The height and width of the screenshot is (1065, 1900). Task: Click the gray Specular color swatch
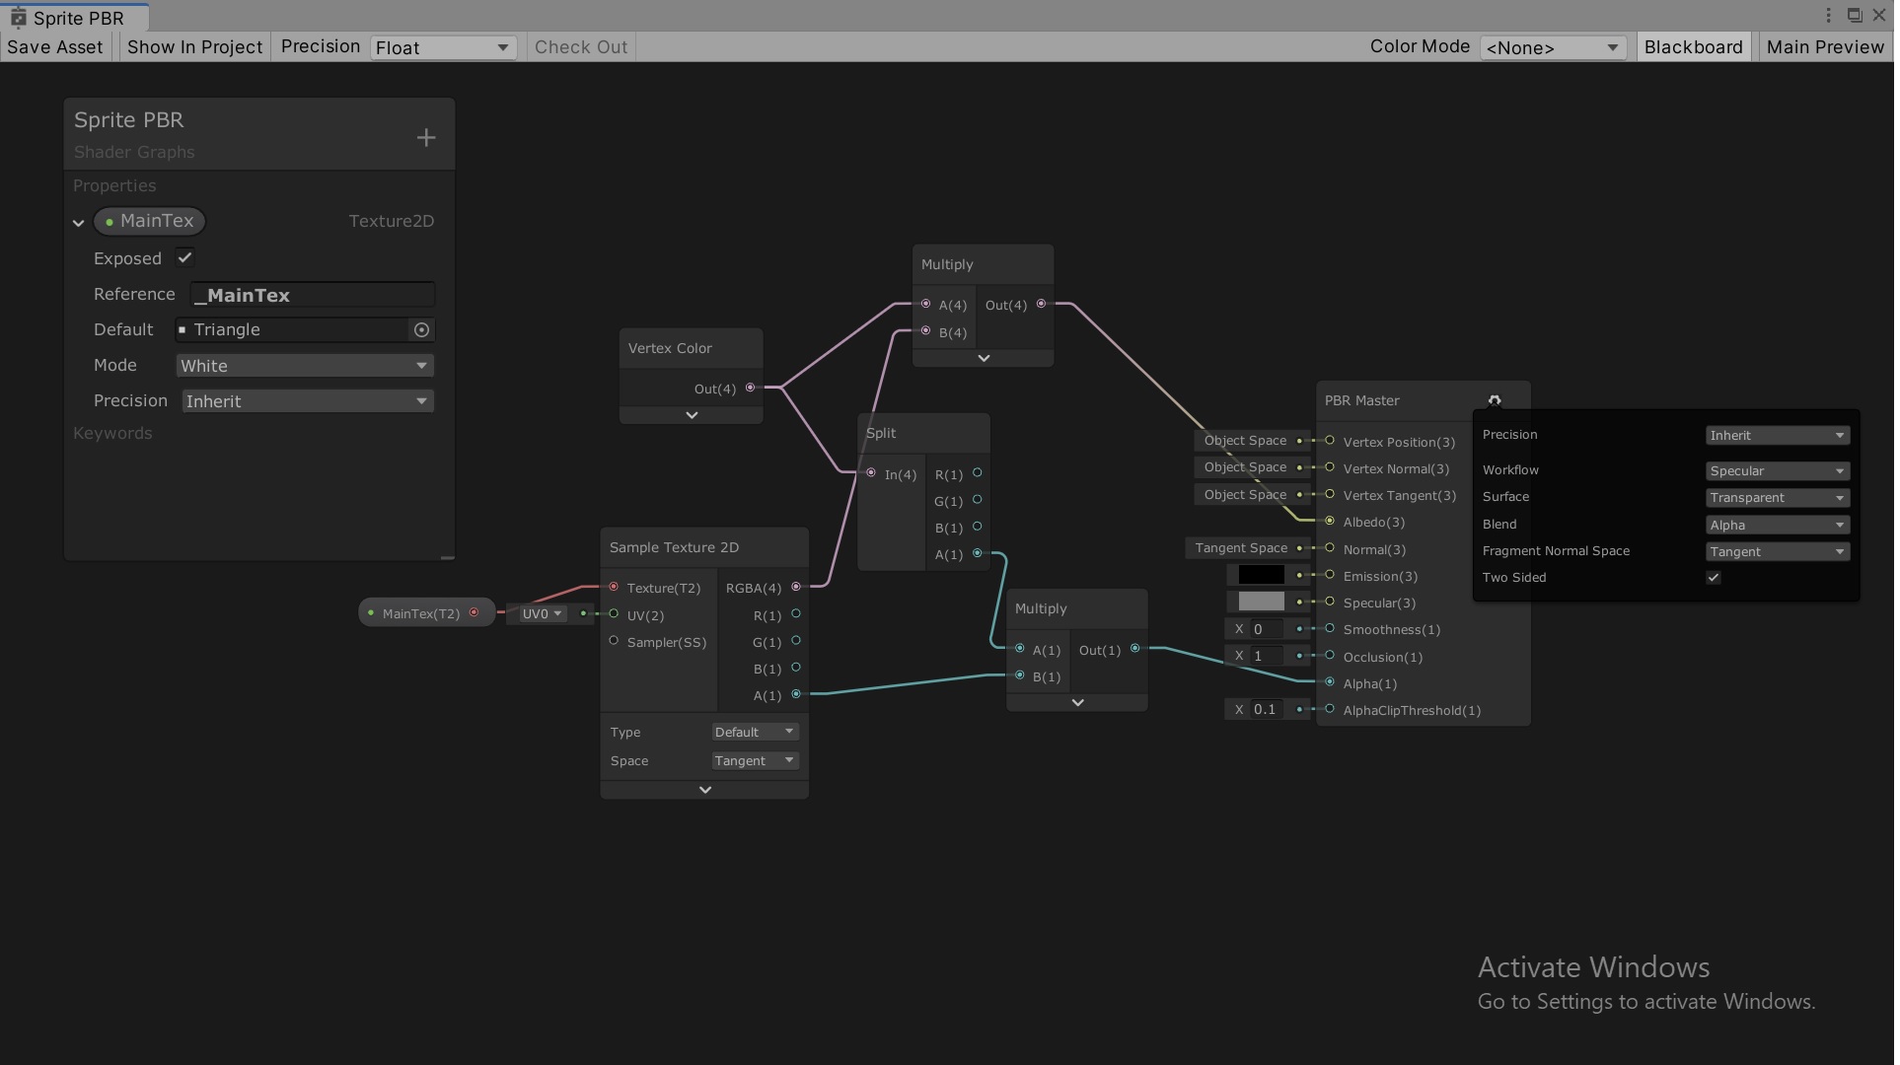point(1262,602)
